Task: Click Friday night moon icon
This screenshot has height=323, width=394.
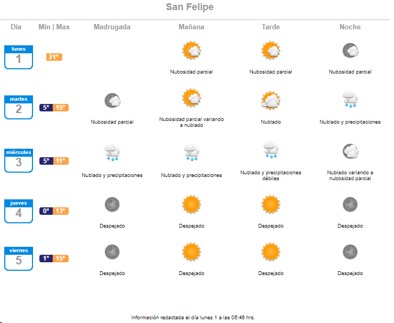Action: 350,252
